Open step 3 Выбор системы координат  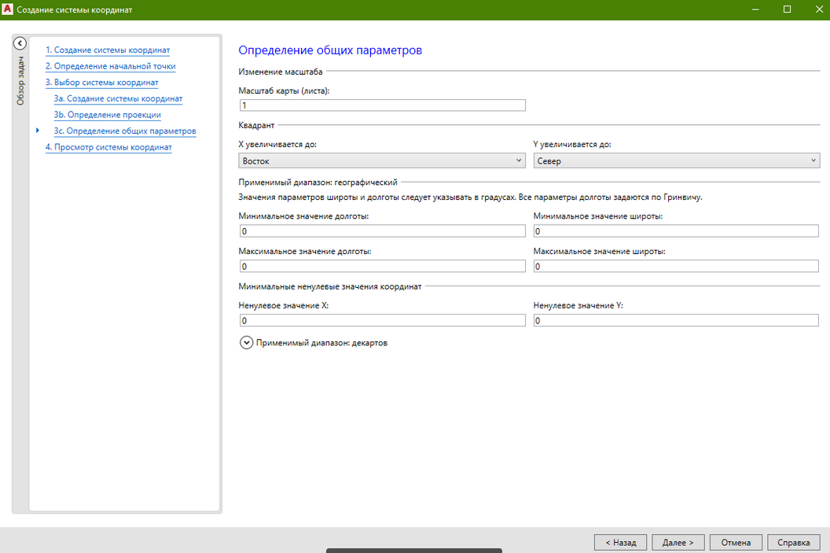[101, 83]
